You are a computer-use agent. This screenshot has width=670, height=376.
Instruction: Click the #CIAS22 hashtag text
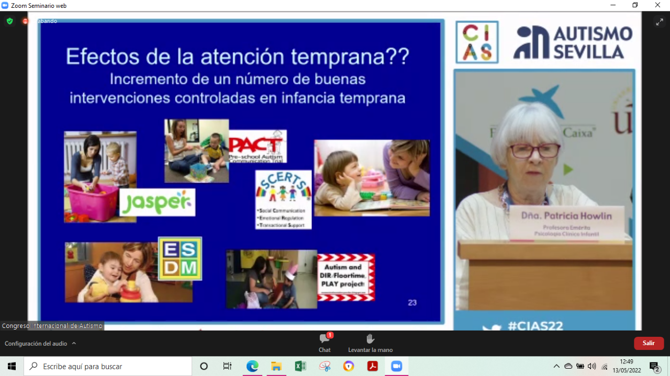pos(535,326)
